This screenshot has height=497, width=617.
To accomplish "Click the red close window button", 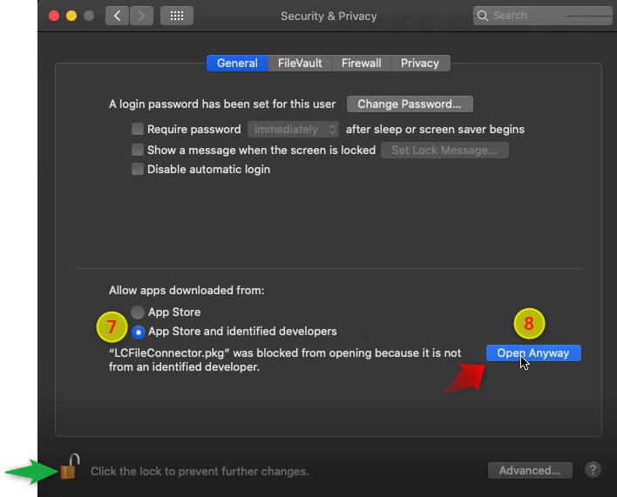I will click(x=54, y=16).
